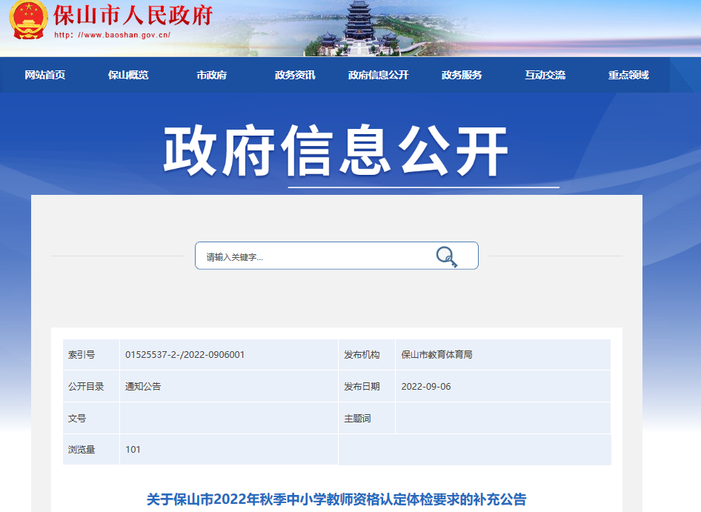
Task: Click publisher 保山市教育体育局 in the table
Action: tap(436, 355)
